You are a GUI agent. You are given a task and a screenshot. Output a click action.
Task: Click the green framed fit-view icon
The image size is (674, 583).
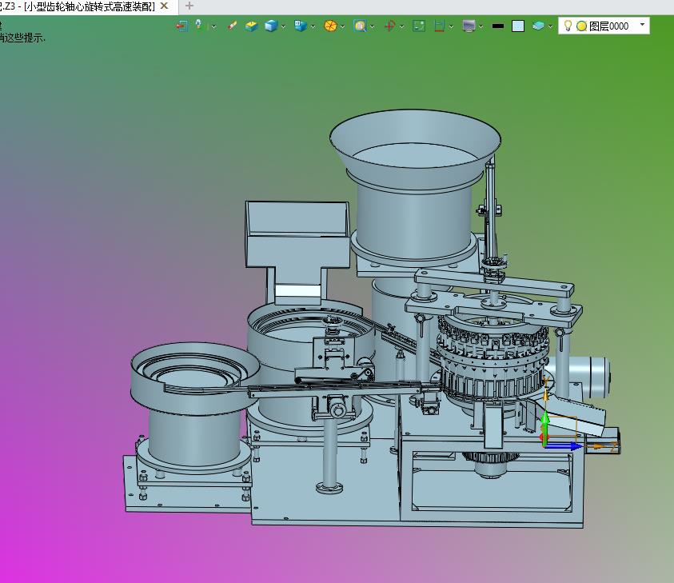coord(419,26)
